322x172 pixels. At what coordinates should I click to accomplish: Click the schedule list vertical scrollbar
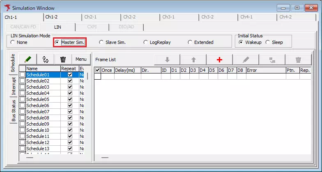tap(88, 111)
